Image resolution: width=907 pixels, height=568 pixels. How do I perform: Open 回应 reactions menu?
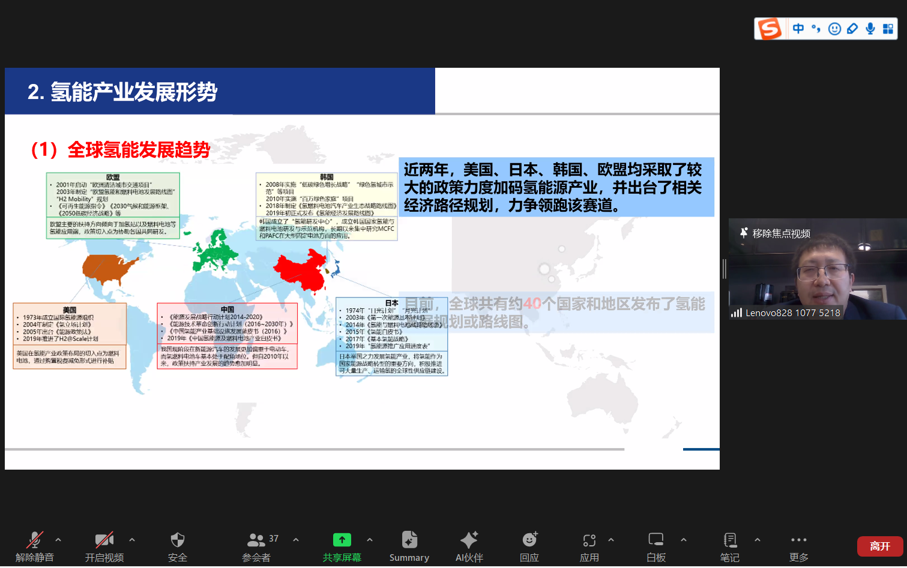point(529,546)
